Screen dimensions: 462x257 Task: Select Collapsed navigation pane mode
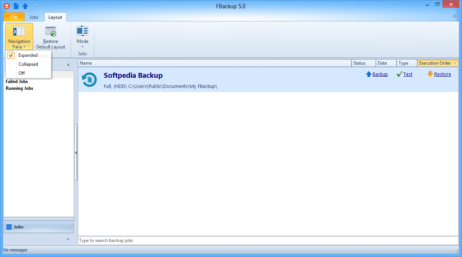pos(28,64)
